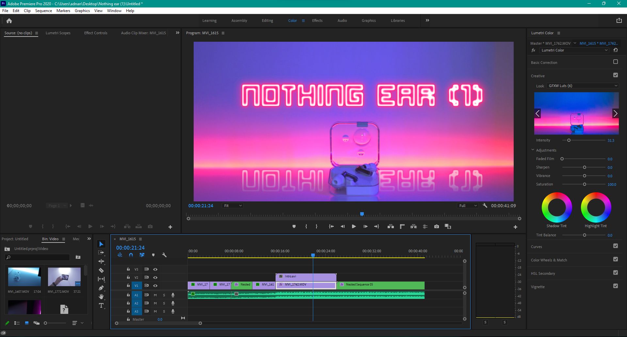Show previous Look preview arrow

point(538,113)
